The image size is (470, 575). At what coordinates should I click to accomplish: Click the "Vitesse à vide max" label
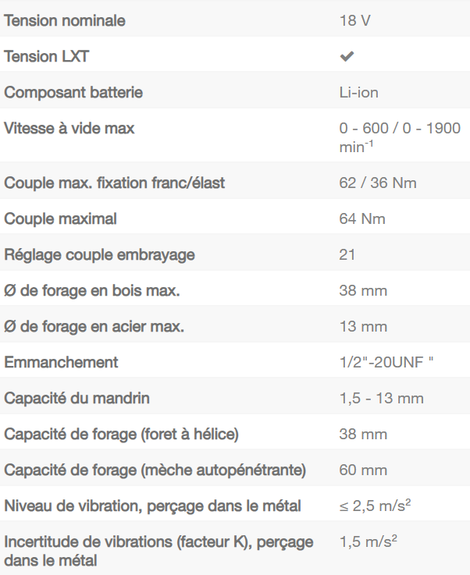69,128
